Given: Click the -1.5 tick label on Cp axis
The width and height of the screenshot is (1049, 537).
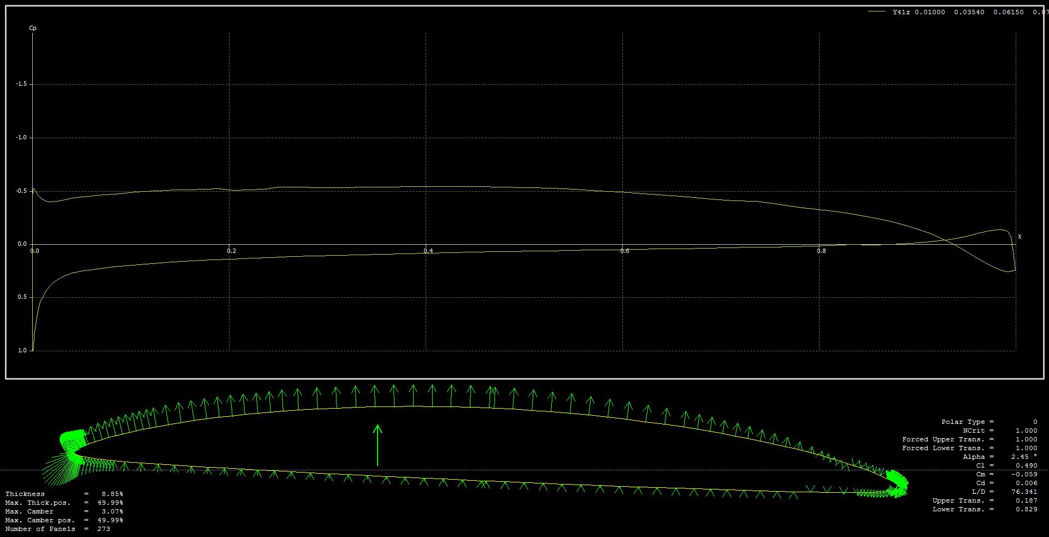Looking at the screenshot, I should pos(21,84).
